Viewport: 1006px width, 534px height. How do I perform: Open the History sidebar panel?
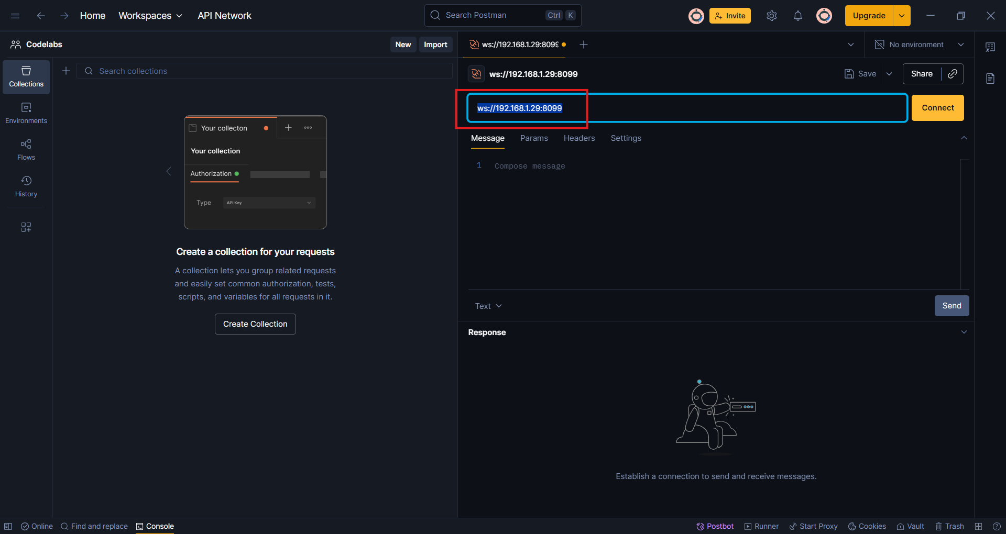pos(26,187)
